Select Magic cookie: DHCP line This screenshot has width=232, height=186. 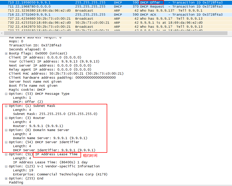click(x=27, y=90)
